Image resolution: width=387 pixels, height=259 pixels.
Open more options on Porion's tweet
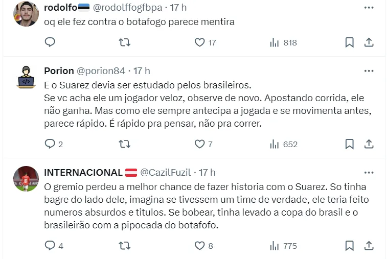pos(369,70)
